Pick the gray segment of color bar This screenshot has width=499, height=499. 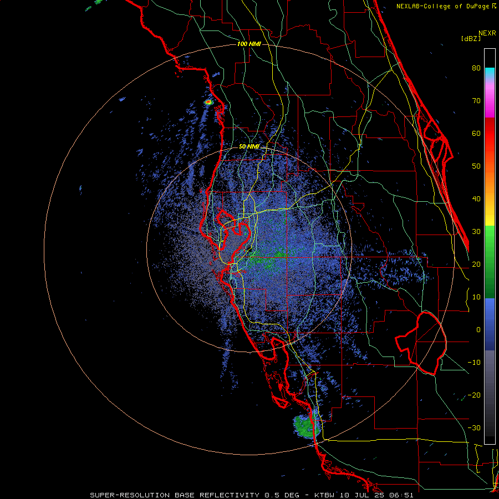(x=490, y=393)
